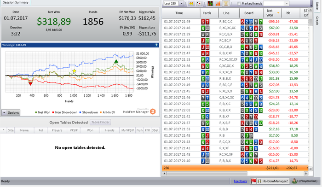
Task: Click the red flag icon in status bar
Action: click(253, 181)
